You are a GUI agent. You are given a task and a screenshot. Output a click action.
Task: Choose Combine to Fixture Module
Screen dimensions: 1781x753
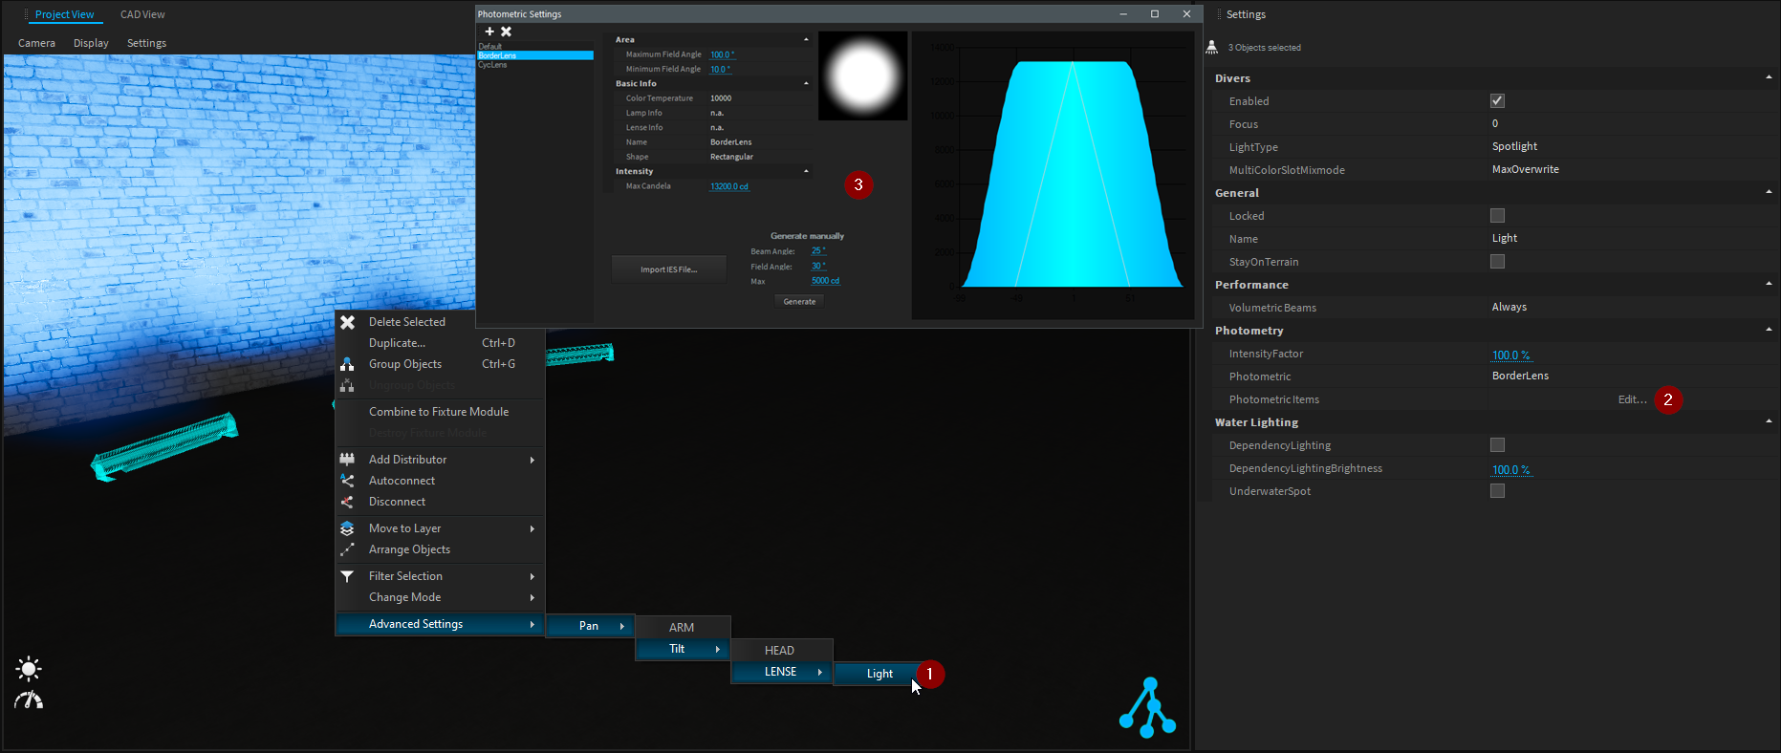click(439, 412)
